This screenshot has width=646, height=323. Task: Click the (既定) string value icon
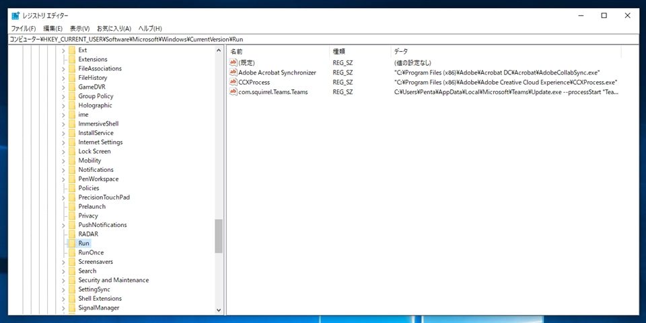coord(234,63)
